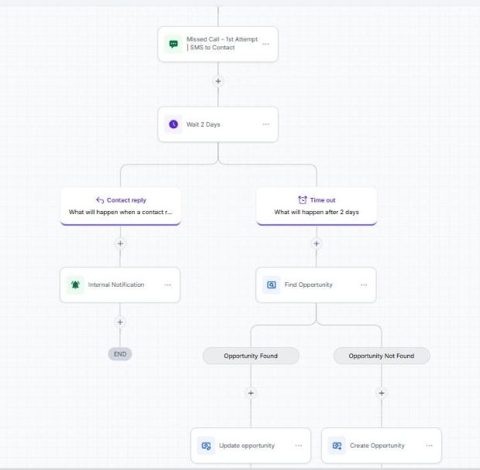Open three-dot menu on Wait 2 Days node
The image size is (480, 470).
tap(266, 124)
